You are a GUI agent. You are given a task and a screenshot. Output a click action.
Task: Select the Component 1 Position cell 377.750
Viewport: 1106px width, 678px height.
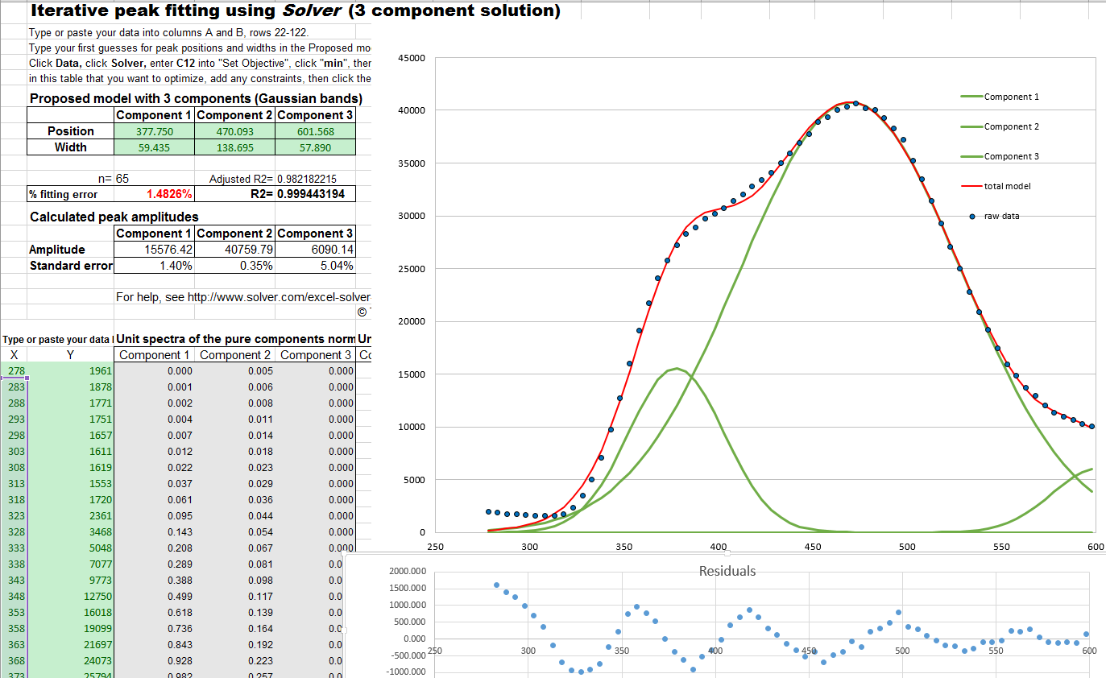point(155,131)
